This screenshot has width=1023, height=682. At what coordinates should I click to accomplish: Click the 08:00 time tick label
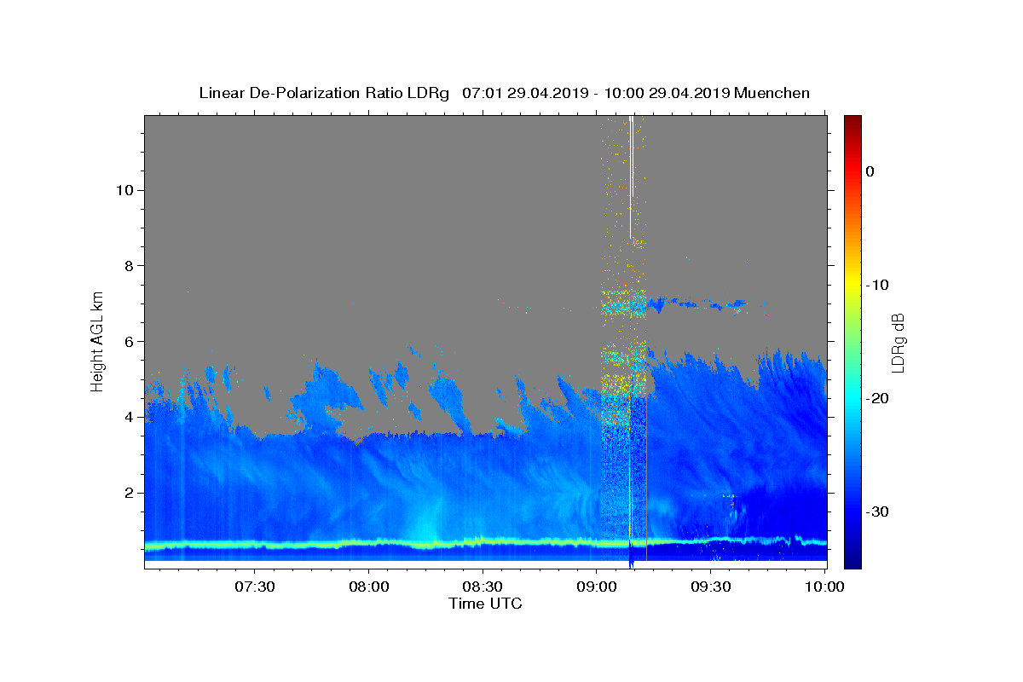[369, 587]
